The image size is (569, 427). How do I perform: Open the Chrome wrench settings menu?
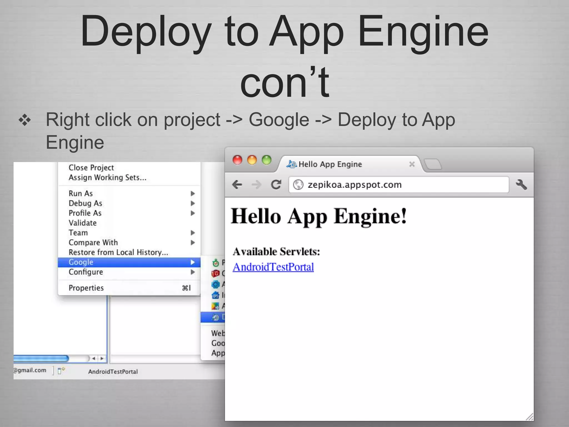point(521,185)
